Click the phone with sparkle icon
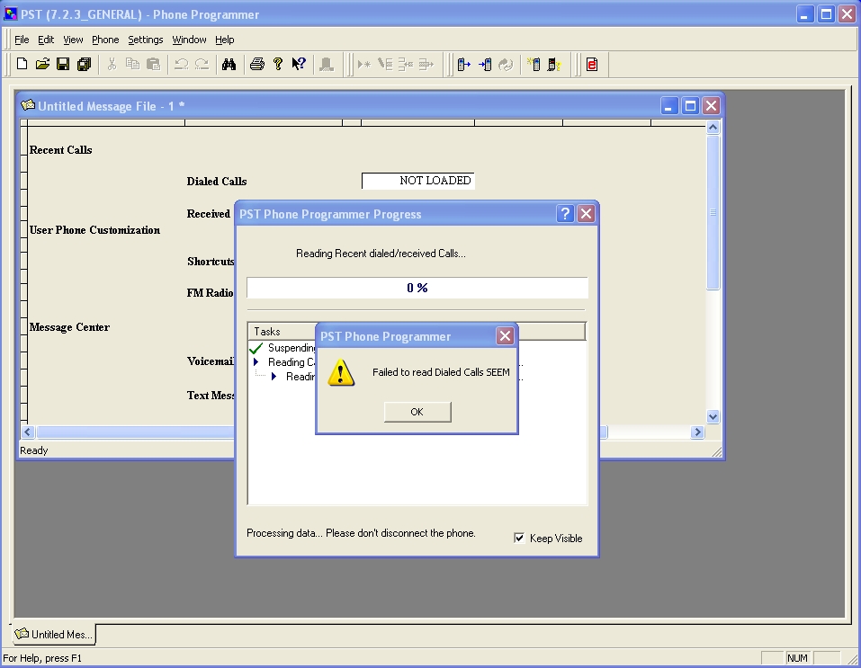Viewport: 861px width, 668px height. pyautogui.click(x=534, y=64)
